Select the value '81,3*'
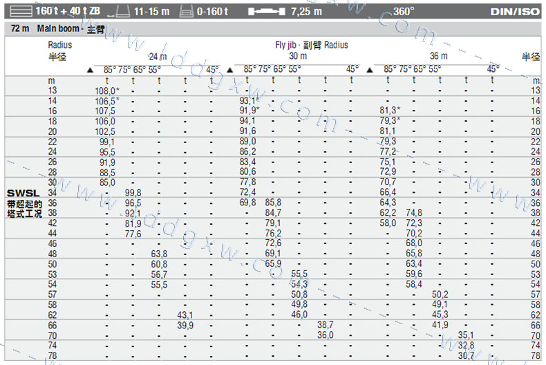This screenshot has height=365, width=546. 390,111
